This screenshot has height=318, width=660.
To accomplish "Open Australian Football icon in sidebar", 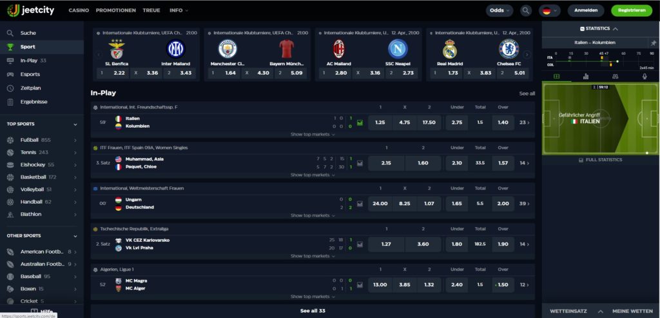I will (10, 264).
